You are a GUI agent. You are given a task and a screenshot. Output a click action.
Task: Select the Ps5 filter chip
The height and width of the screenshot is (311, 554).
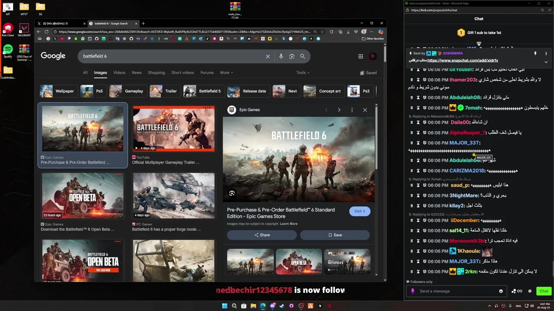93,91
